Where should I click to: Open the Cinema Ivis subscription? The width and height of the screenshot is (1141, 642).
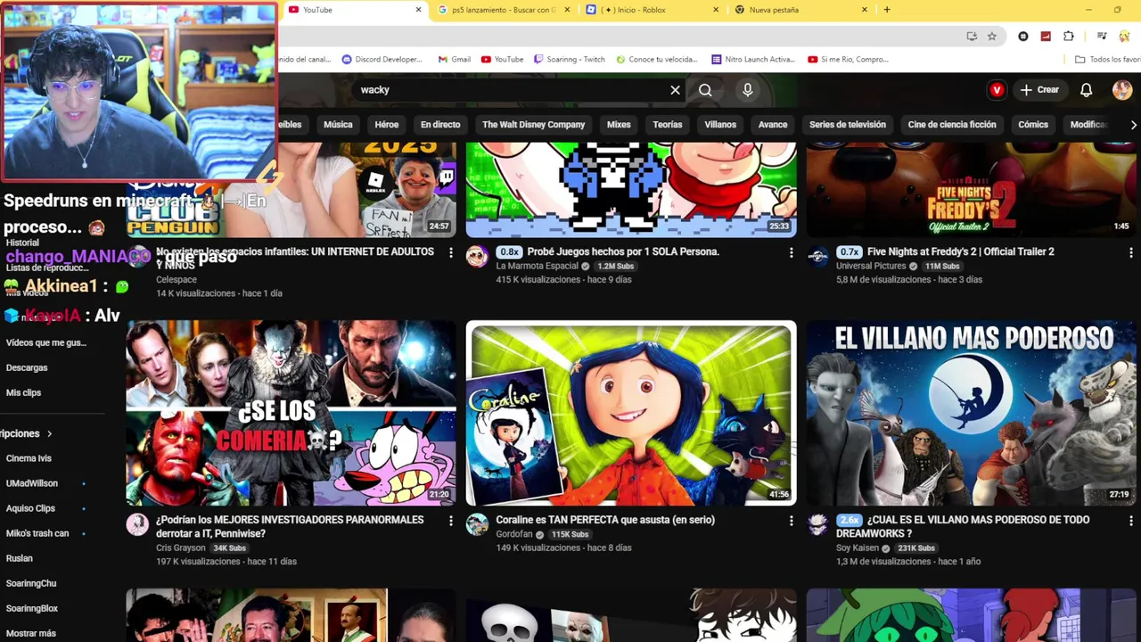29,458
